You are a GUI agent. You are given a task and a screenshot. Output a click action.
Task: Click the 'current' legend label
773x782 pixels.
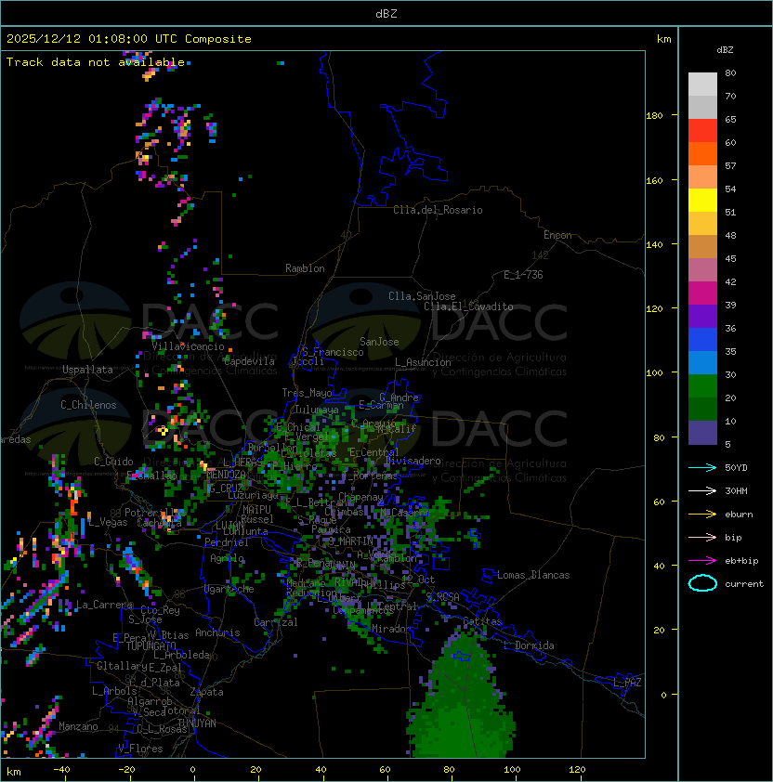[744, 583]
